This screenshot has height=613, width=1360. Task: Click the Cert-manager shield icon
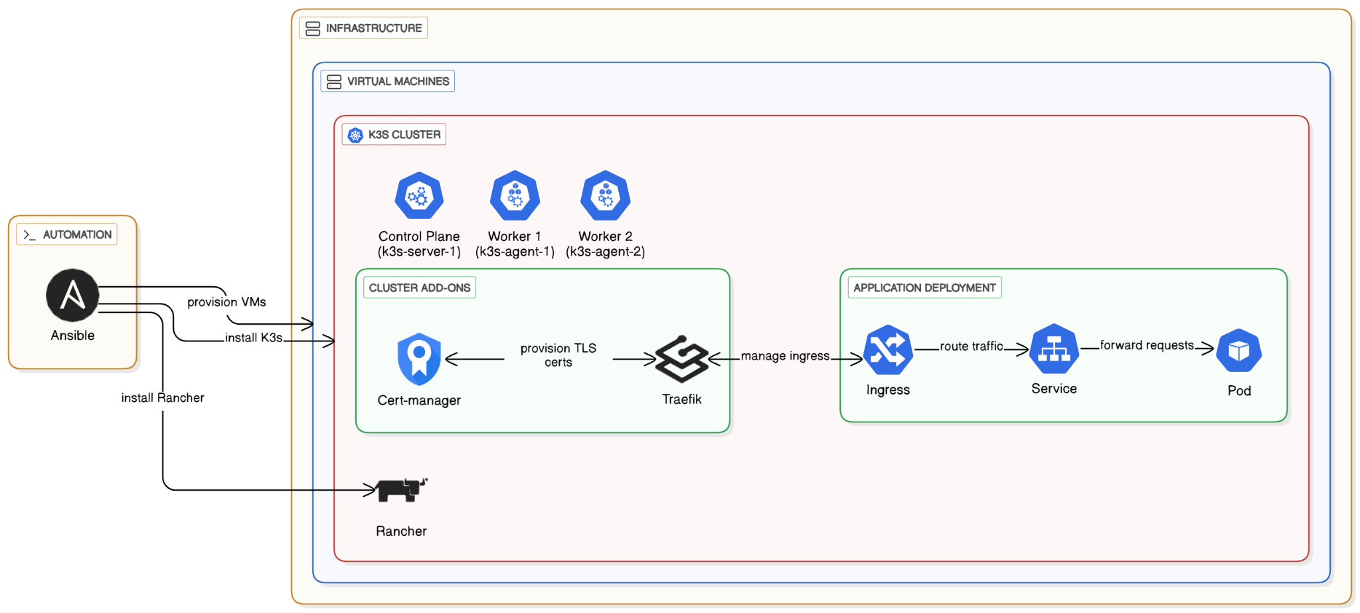419,359
